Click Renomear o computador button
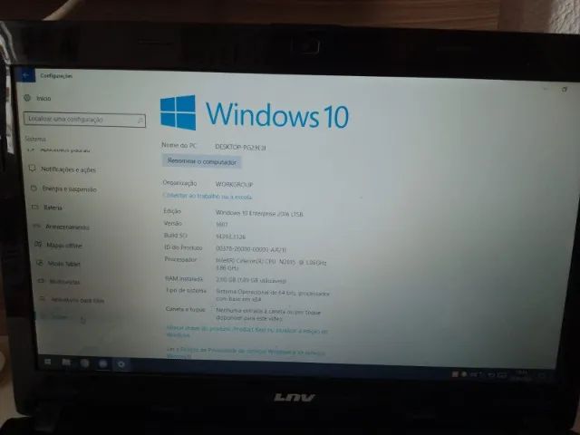Screen dimensions: 580x435 [201, 161]
